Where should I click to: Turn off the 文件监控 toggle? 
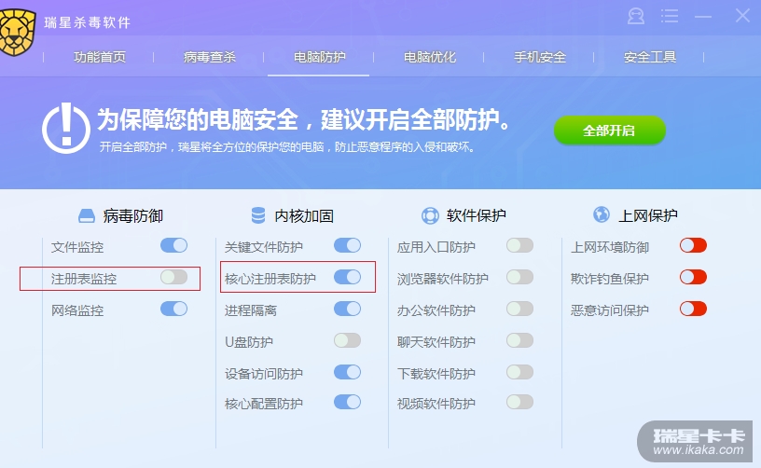tap(173, 245)
